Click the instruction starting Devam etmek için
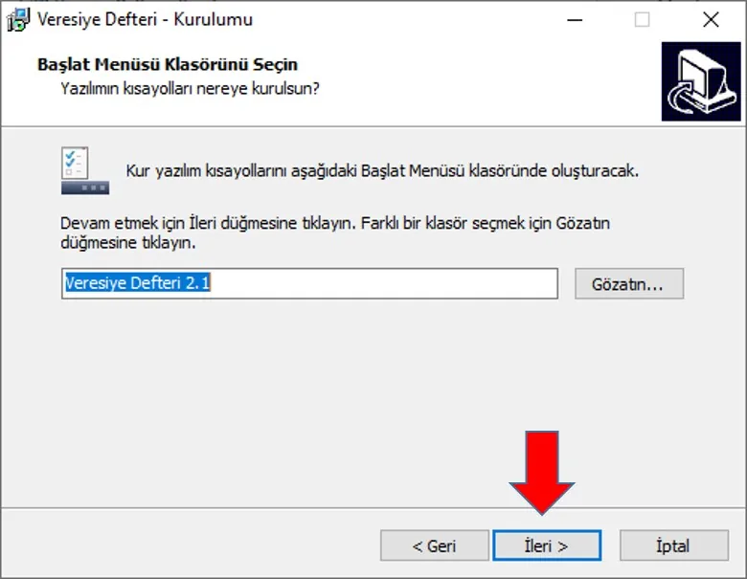 coord(335,233)
